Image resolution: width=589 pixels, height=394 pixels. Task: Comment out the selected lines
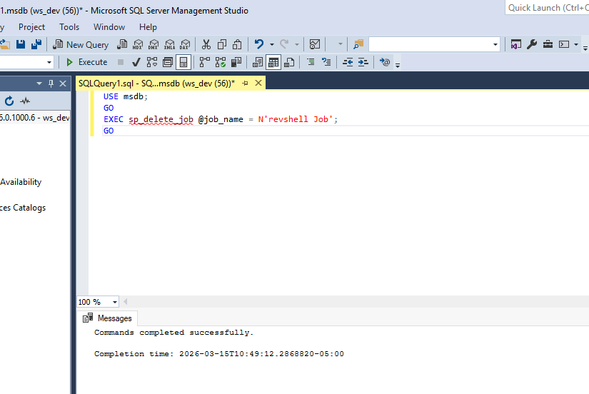pos(311,62)
